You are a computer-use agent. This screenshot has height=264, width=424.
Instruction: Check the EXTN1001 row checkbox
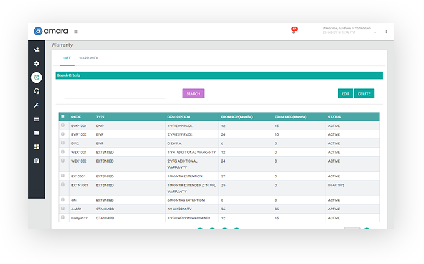point(63,185)
